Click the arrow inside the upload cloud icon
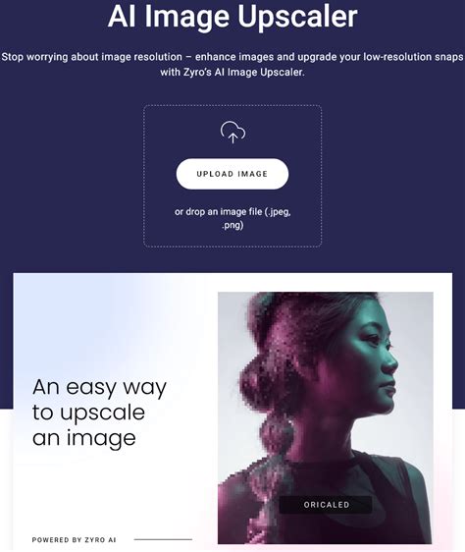 tap(232, 138)
